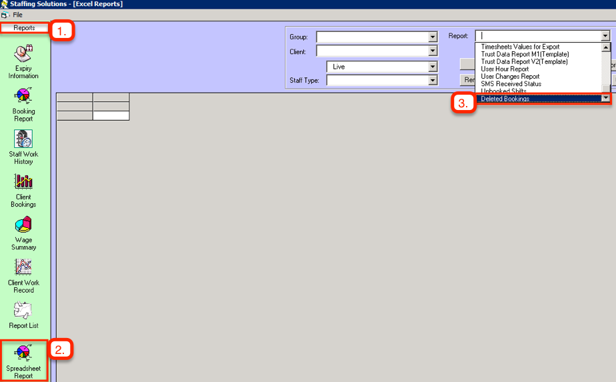This screenshot has height=382, width=616.
Task: Click in the Report text input field
Action: point(537,36)
